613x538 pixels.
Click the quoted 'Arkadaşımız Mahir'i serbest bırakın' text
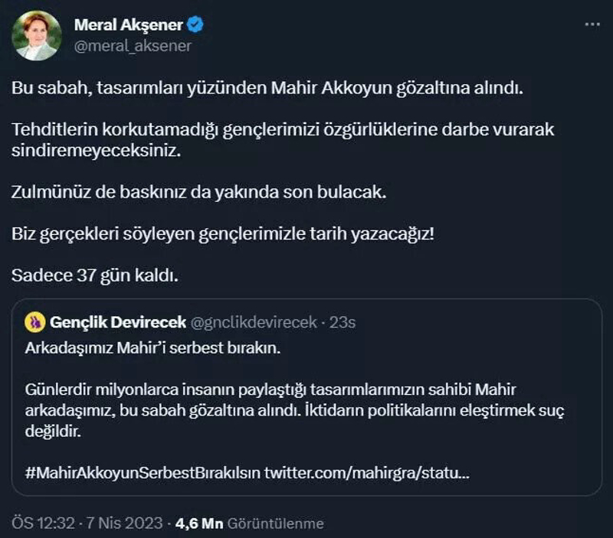pos(154,350)
